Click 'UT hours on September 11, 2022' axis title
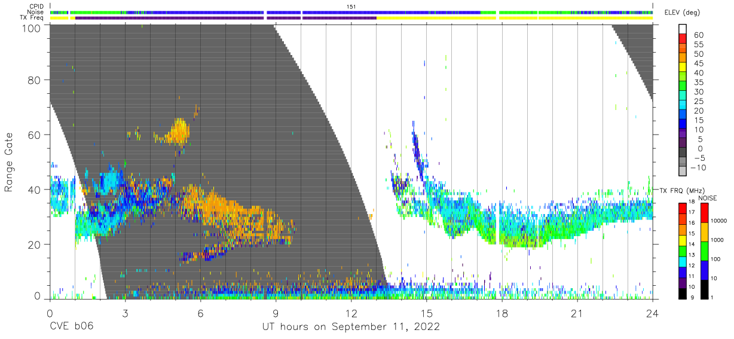Image resolution: width=734 pixels, height=339 pixels. 351,327
